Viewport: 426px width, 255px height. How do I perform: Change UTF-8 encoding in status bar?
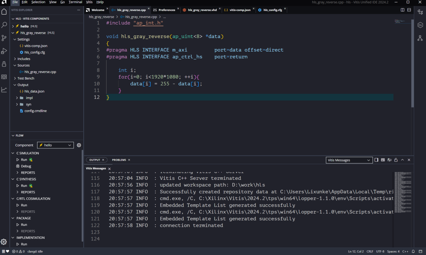[380, 251]
